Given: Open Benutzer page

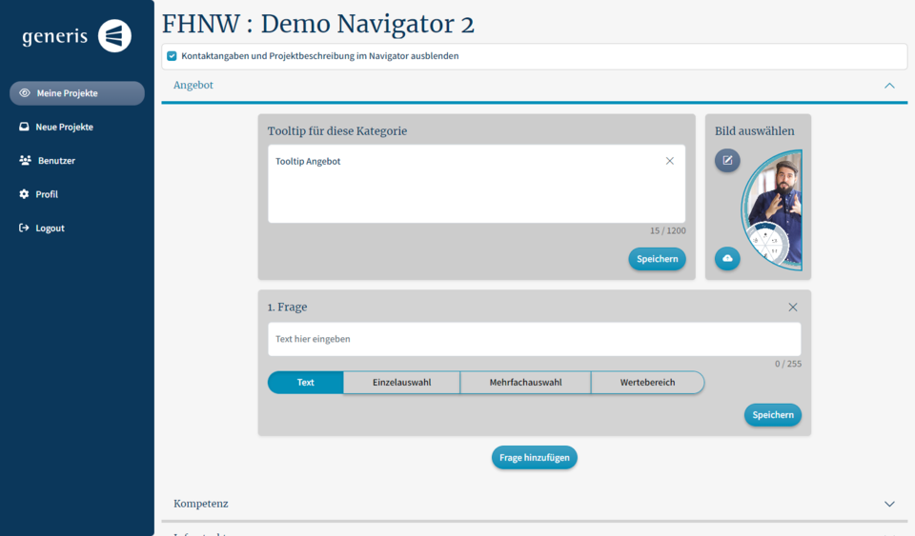Looking at the screenshot, I should pyautogui.click(x=56, y=161).
